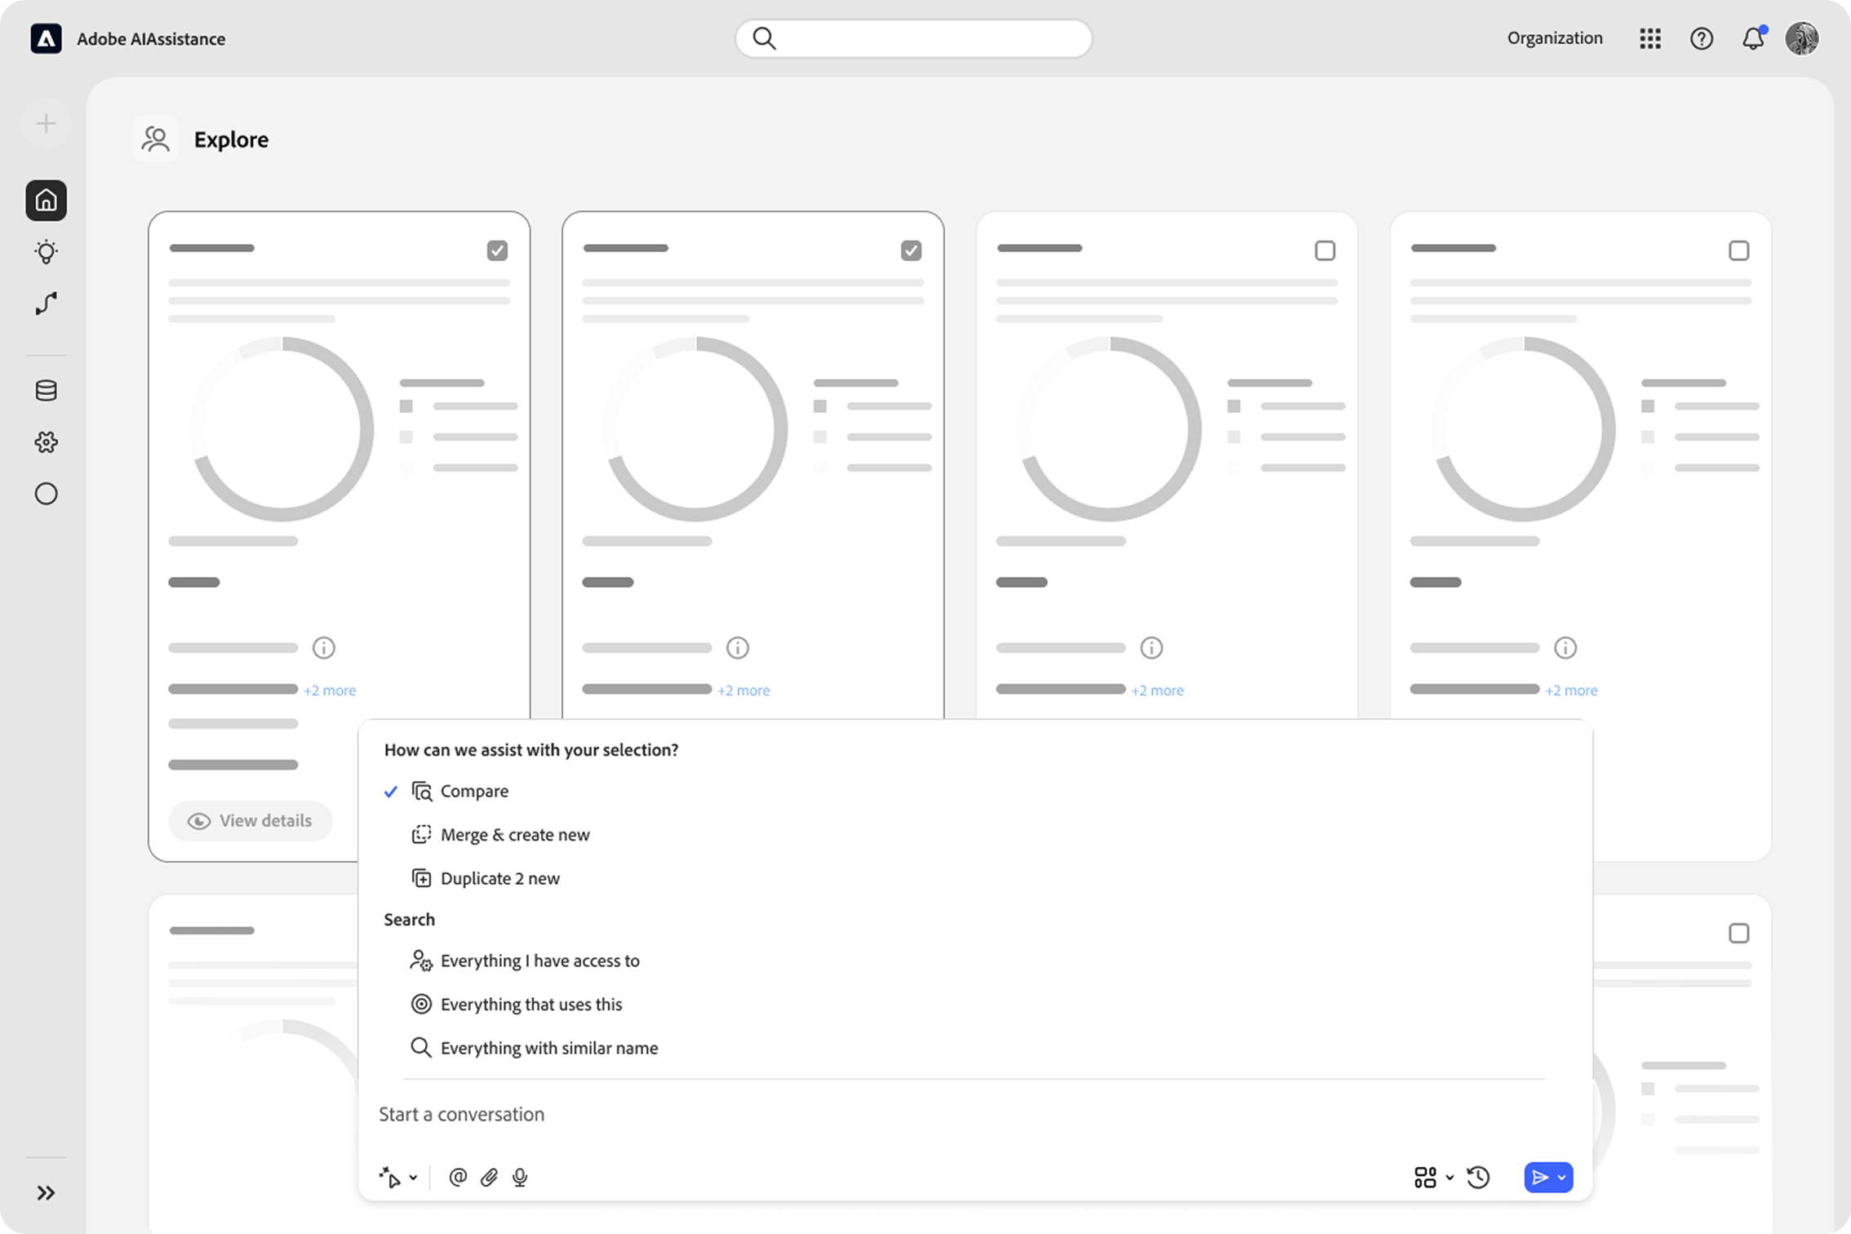This screenshot has height=1234, width=1851.
Task: Click the Search section heading in the popup
Action: click(409, 920)
